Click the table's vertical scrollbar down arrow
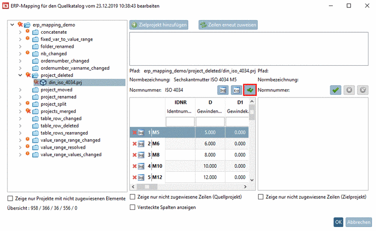The width and height of the screenshot is (376, 231). point(252,180)
